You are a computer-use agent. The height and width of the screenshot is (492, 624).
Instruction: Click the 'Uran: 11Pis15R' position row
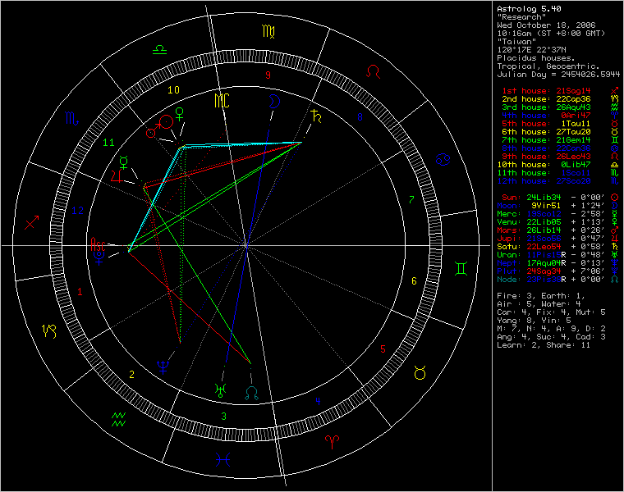click(558, 255)
